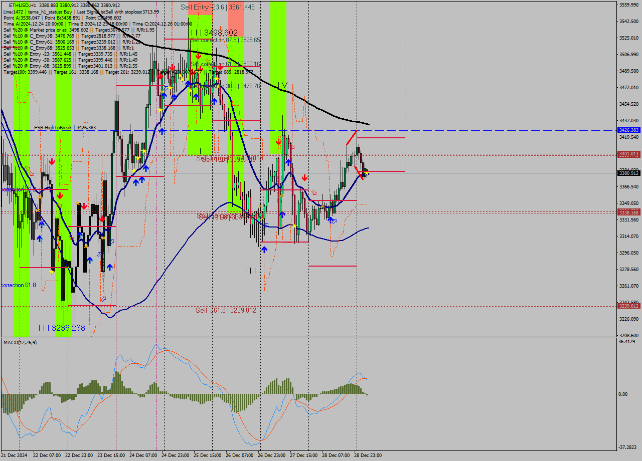Viewport: 642px width, 461px height.
Task: Select the 'Sell Entry -23.6 | 3561.448' label
Action: (218, 7)
